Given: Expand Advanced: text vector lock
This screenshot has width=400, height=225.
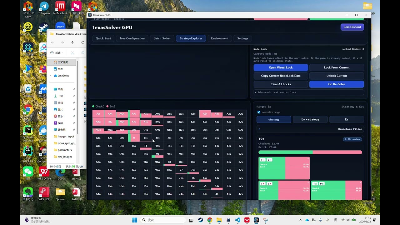Looking at the screenshot, I should point(309,92).
